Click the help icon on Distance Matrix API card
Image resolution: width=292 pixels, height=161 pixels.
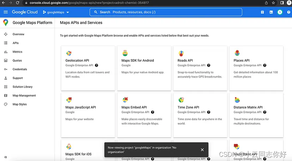264,112
